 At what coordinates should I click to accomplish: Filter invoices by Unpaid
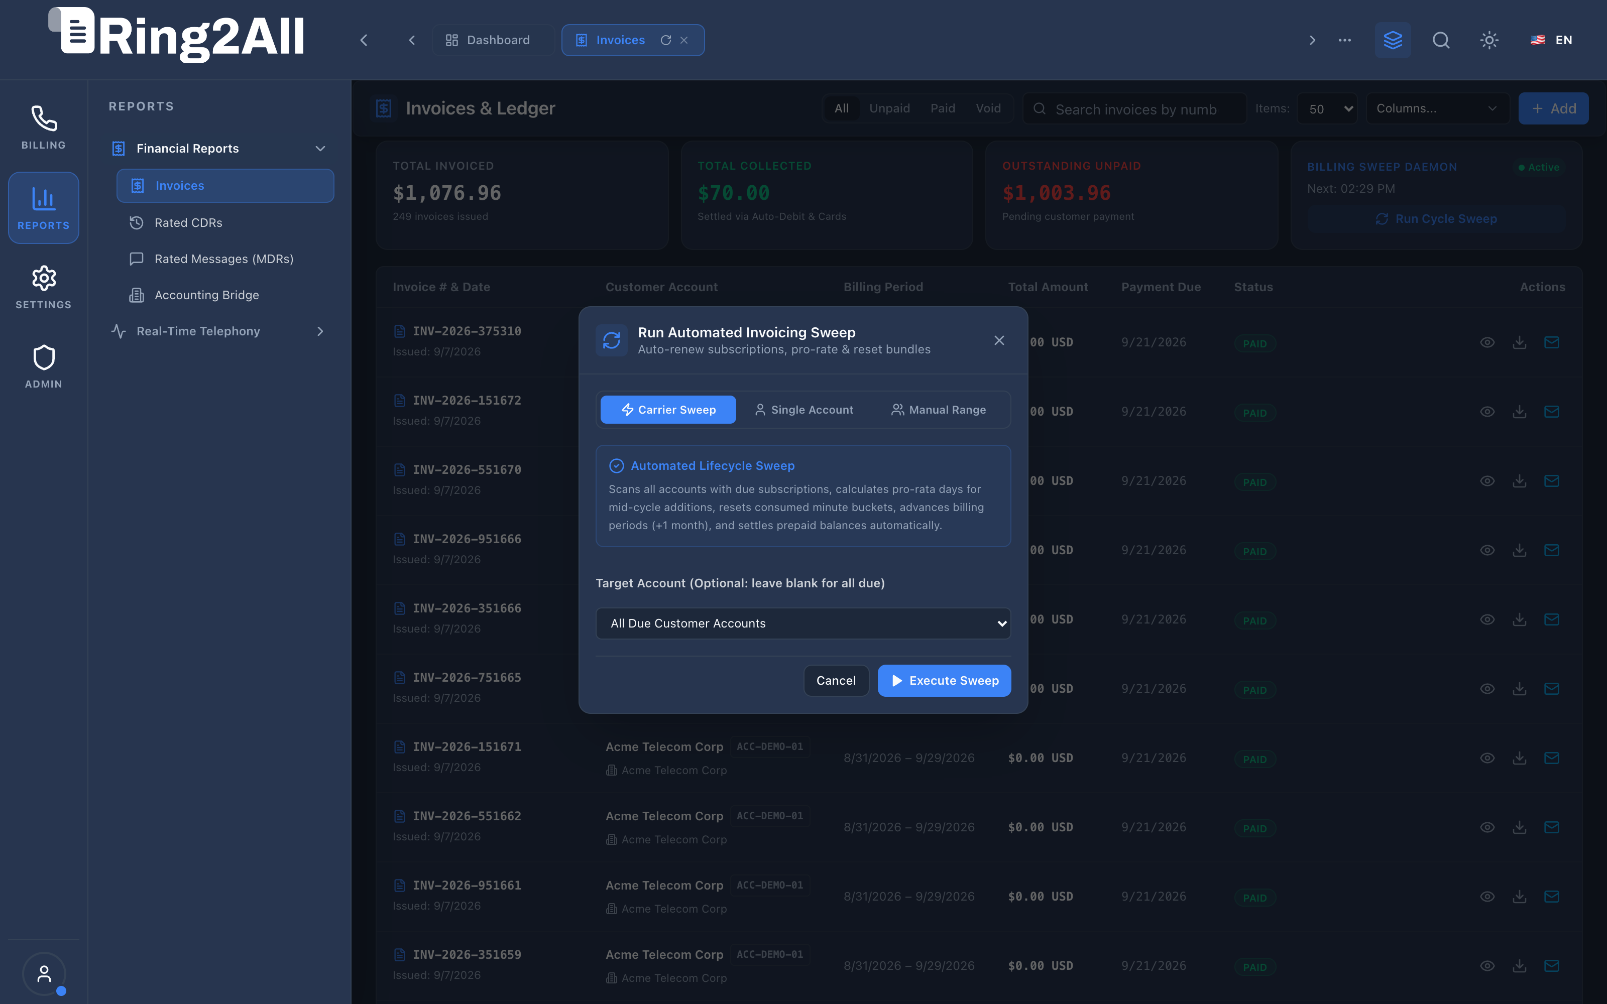pos(890,108)
